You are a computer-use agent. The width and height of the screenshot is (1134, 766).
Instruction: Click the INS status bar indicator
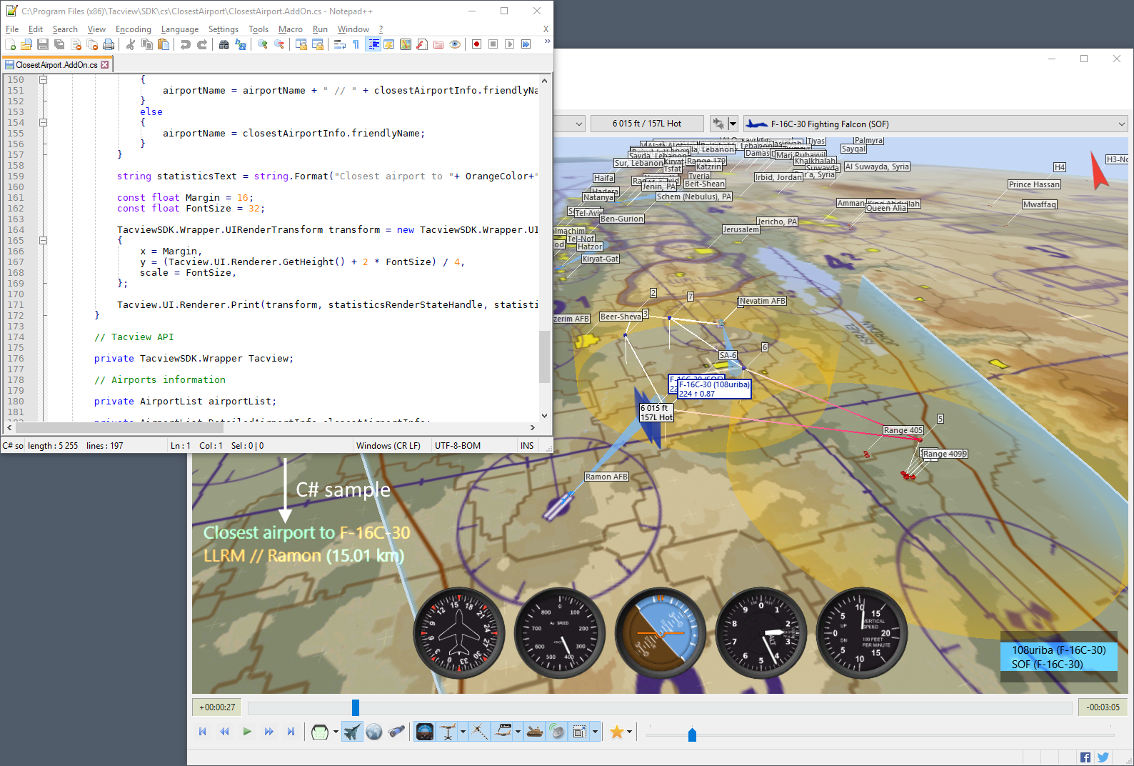(x=527, y=446)
